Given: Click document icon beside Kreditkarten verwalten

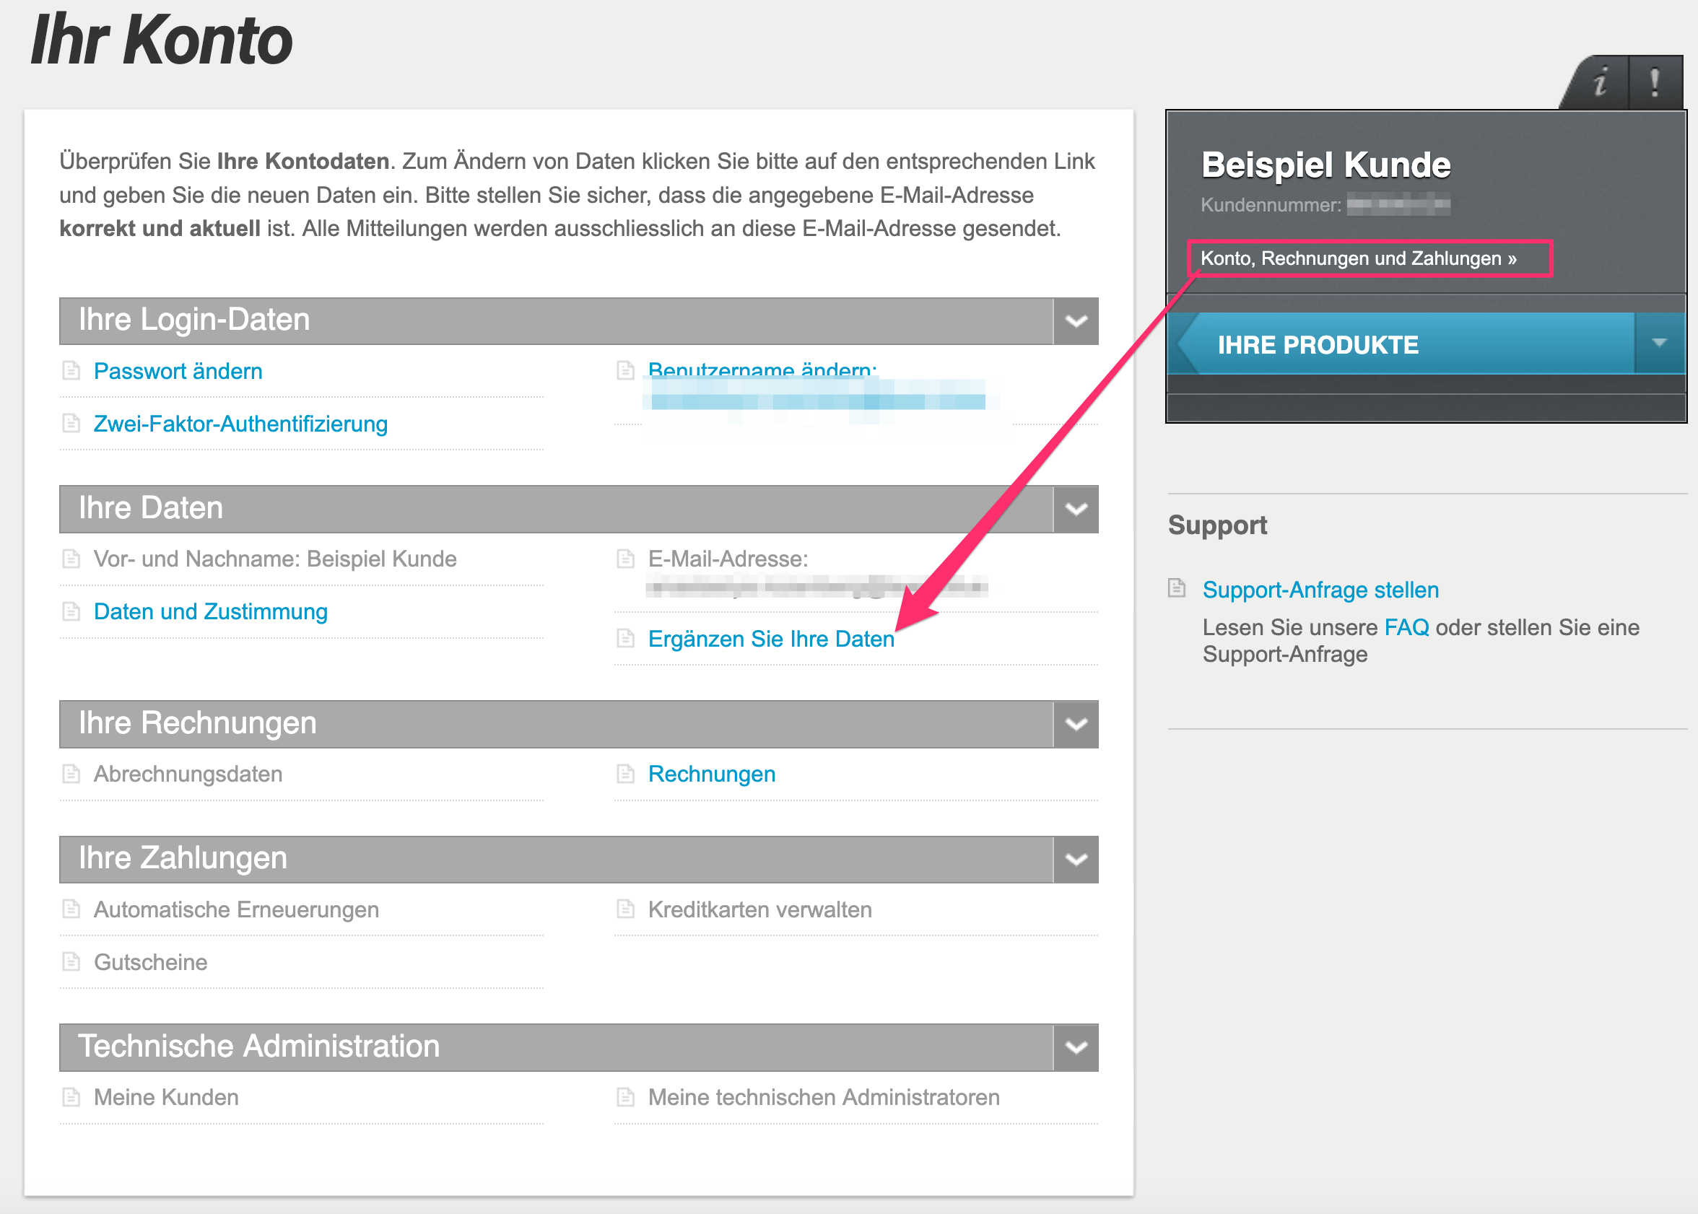Looking at the screenshot, I should point(626,909).
